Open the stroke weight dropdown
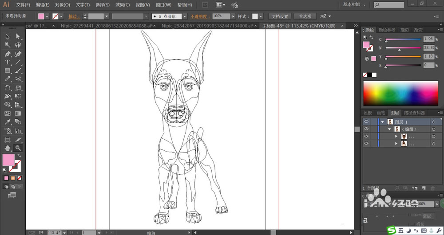The height and width of the screenshot is (235, 444). pyautogui.click(x=107, y=16)
